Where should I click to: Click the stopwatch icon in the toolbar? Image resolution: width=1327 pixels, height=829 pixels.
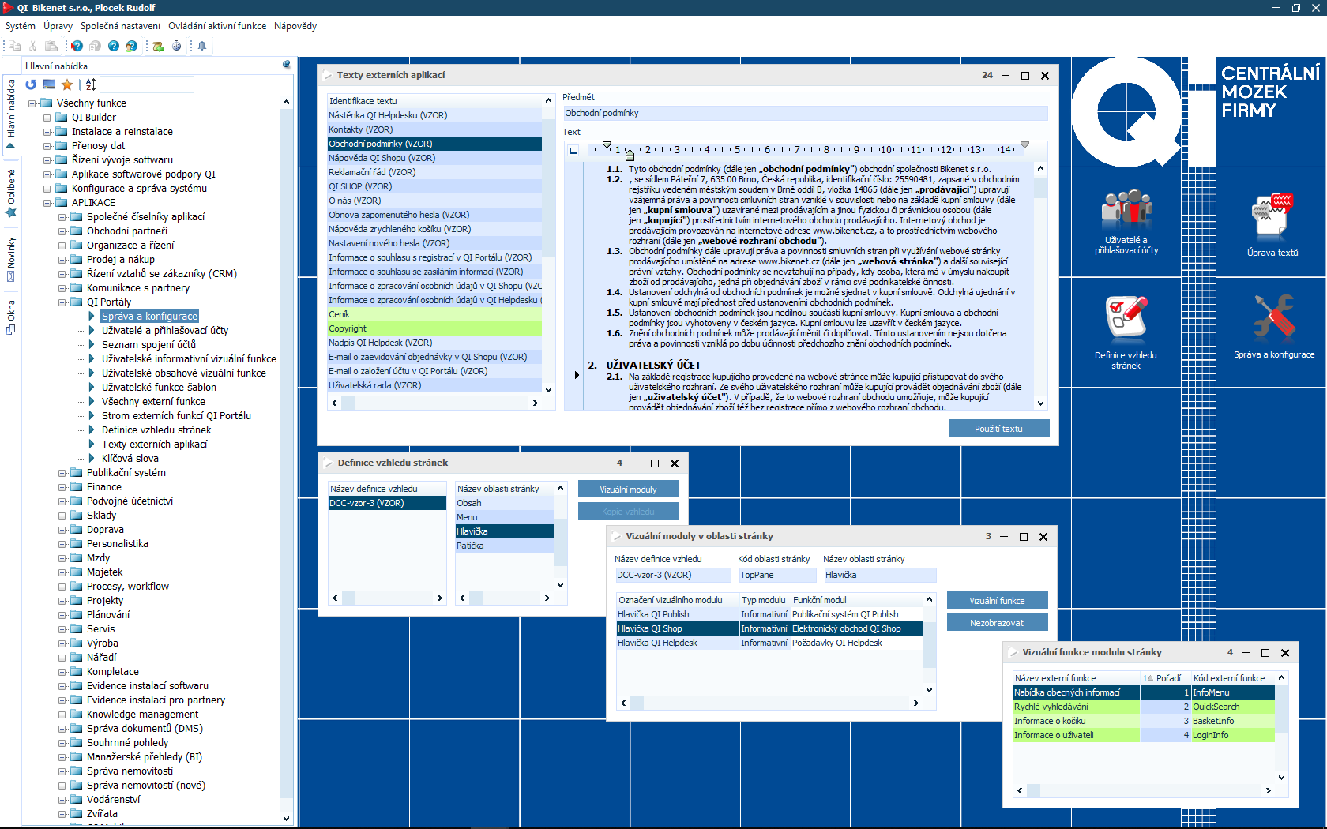click(176, 46)
